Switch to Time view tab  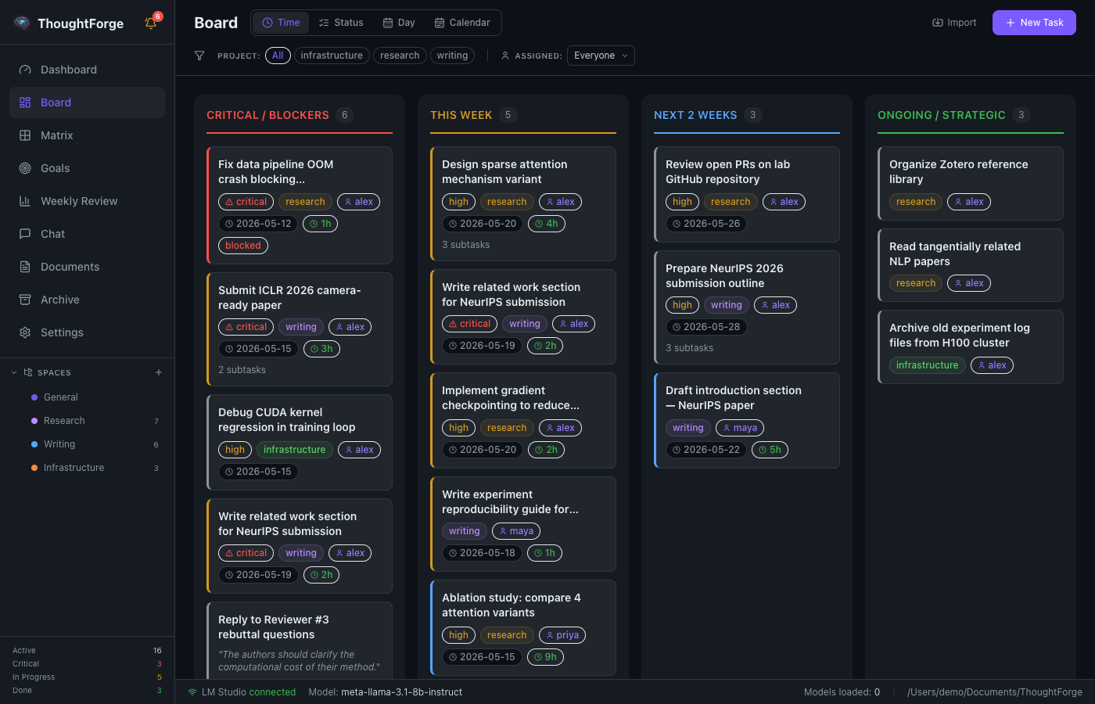pyautogui.click(x=281, y=23)
